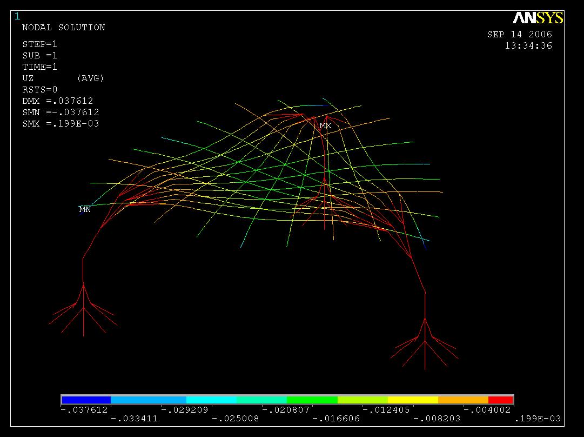
Task: Click the .199E-03 legend value
Action: pos(538,419)
